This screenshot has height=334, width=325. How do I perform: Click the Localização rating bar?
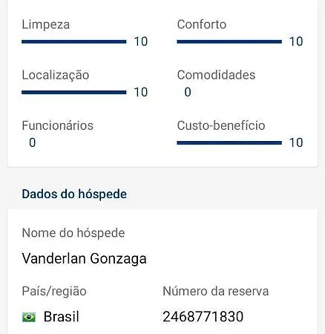(x=74, y=93)
